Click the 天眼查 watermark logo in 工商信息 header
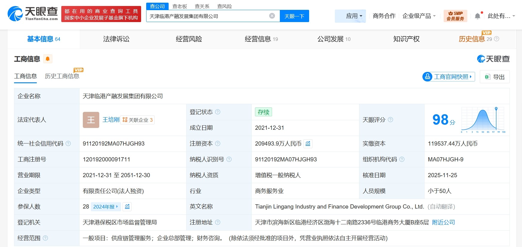This screenshot has height=247, width=522. [x=493, y=59]
